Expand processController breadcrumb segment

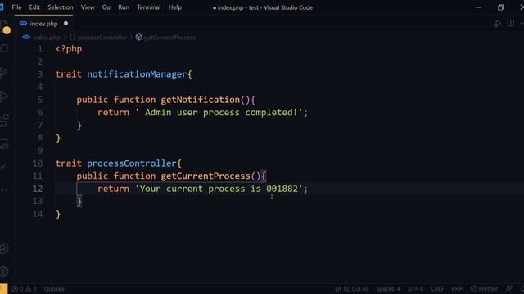coord(102,38)
